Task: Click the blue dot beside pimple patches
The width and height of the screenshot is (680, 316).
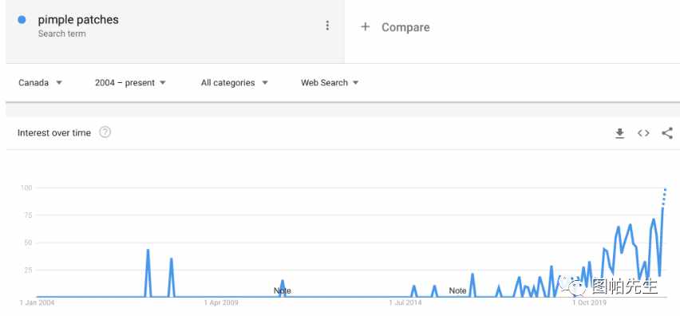Action: coord(22,20)
